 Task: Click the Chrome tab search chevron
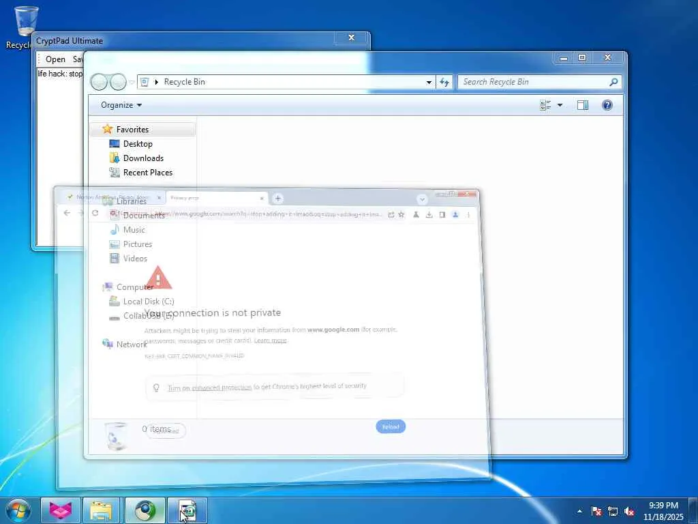pyautogui.click(x=422, y=199)
